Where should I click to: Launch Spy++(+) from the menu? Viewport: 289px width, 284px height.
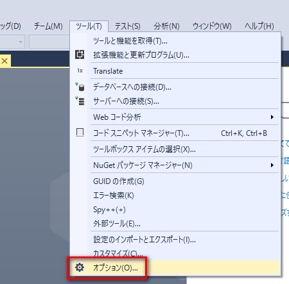[175, 210]
